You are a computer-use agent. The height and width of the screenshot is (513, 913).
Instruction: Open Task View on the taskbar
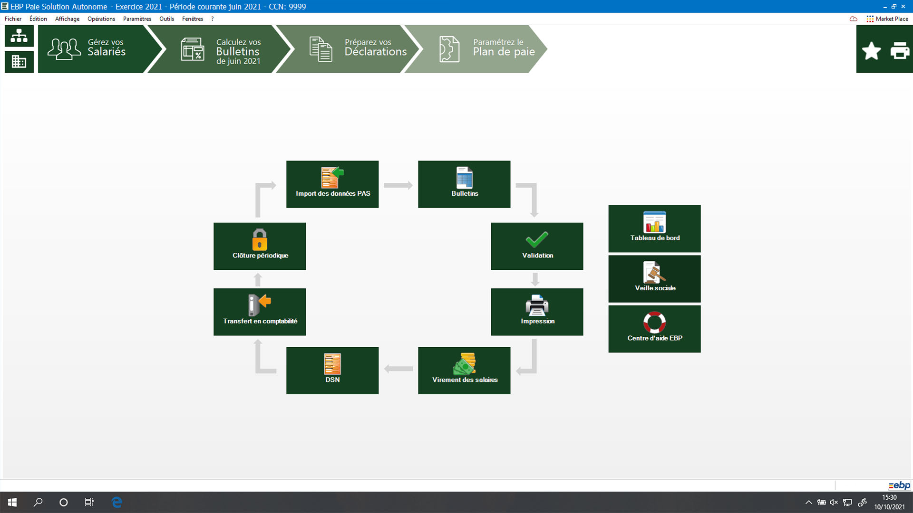click(x=89, y=502)
